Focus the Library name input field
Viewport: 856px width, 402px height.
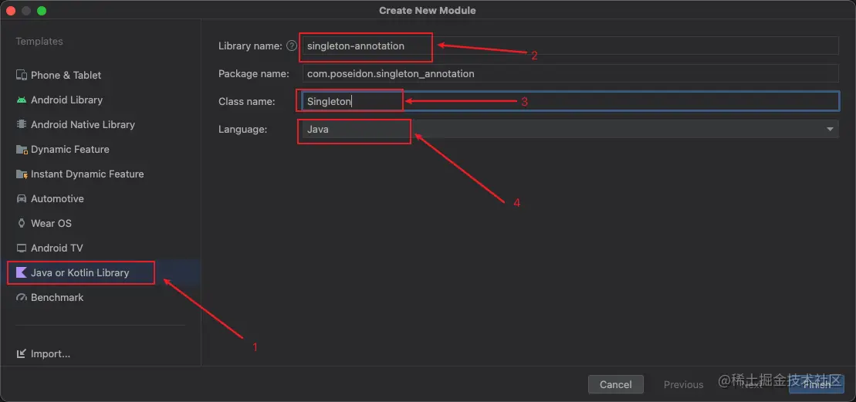pyautogui.click(x=570, y=46)
